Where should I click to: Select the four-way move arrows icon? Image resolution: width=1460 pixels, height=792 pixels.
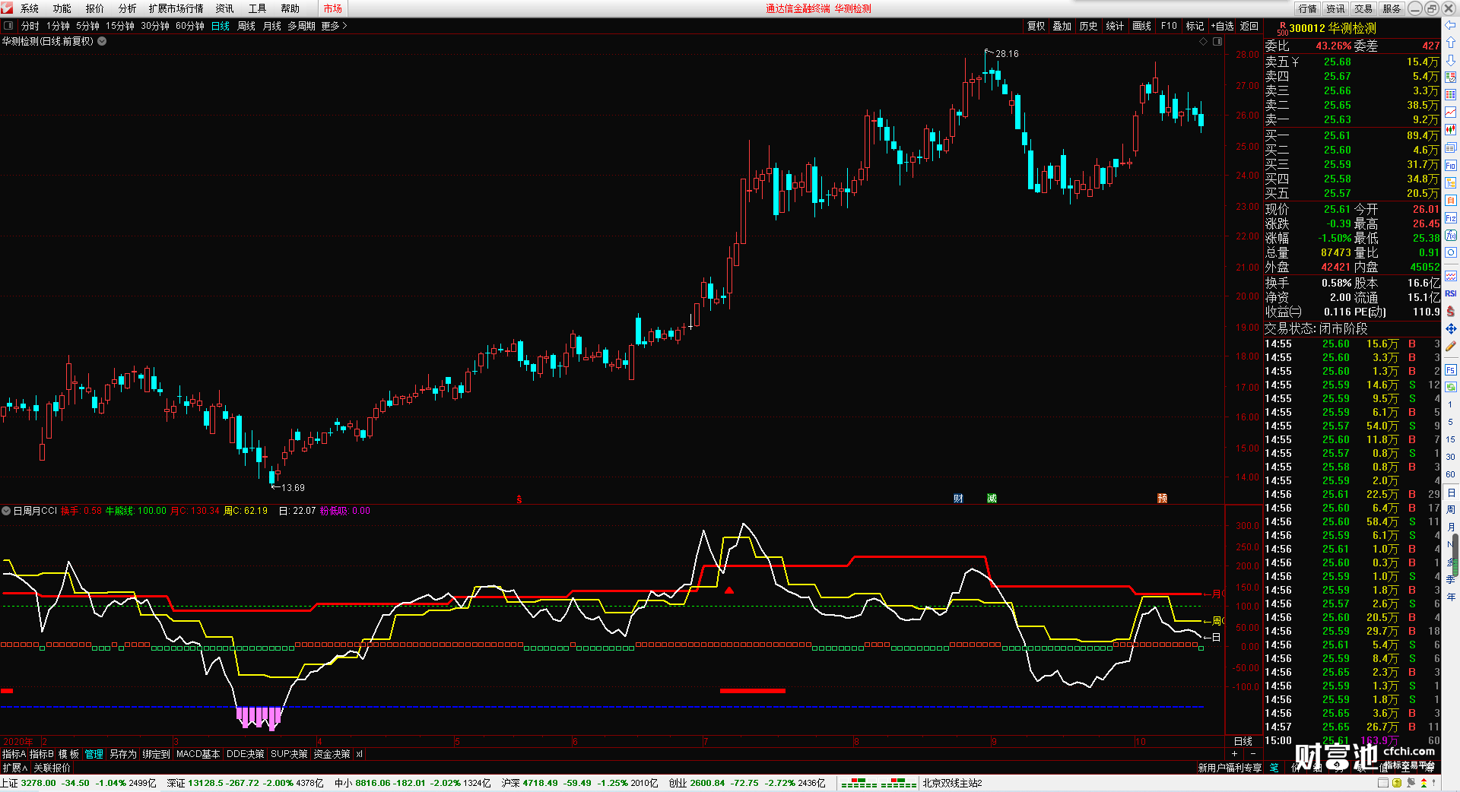pyautogui.click(x=1450, y=328)
